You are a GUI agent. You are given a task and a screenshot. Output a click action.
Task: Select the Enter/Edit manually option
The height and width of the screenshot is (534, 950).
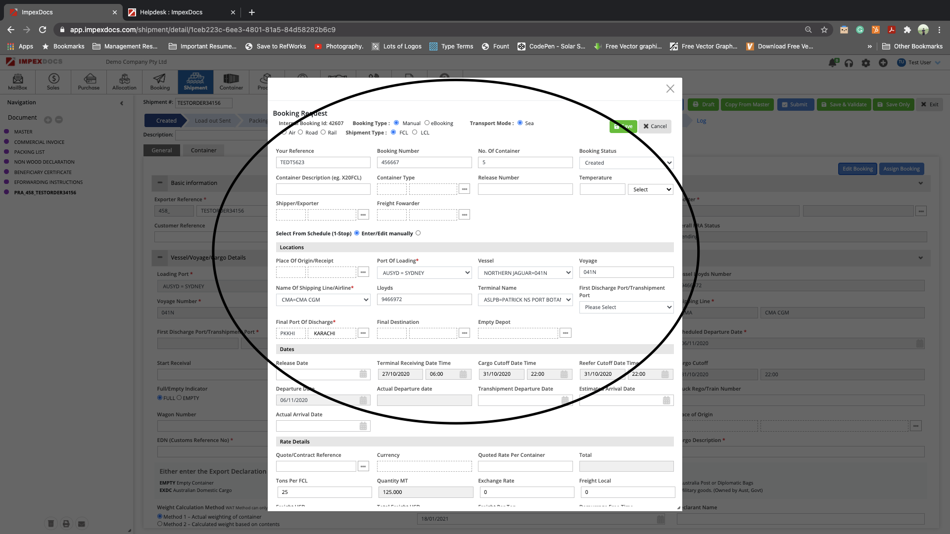[x=418, y=233]
